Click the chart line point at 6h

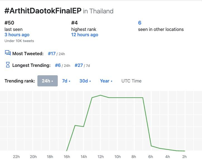tap(151, 146)
